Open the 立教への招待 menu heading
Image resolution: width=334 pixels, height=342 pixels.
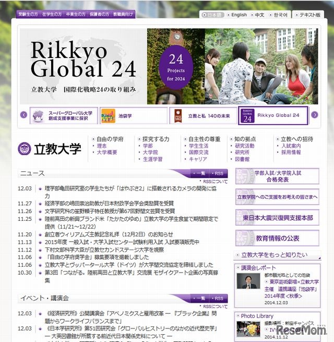[297, 139]
